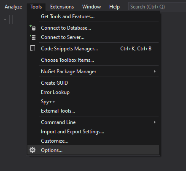Select Error Lookup
The image size is (186, 171).
93,92
